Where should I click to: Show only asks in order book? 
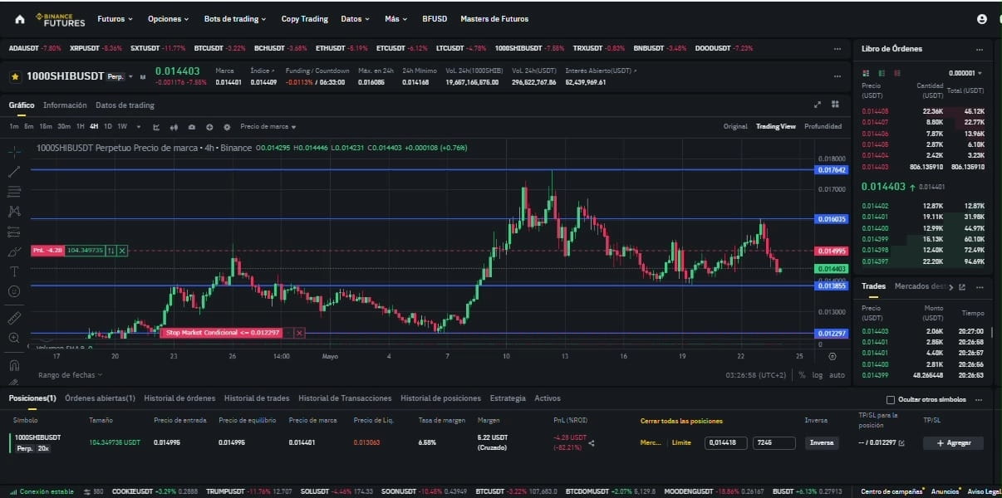coord(896,73)
